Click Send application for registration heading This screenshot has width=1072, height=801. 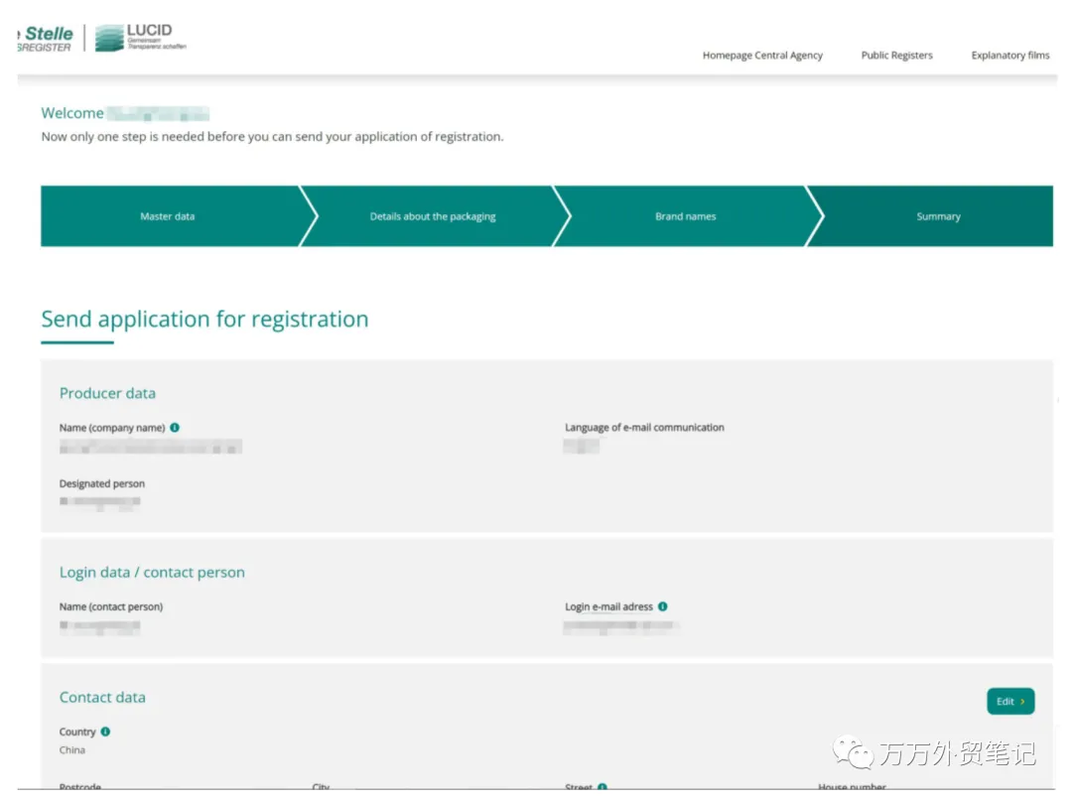click(204, 320)
